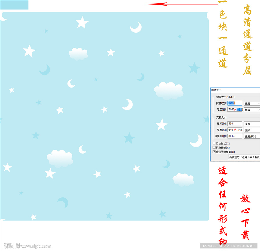
Task: Click the 宽度(W) label
Action: pos(221,103)
